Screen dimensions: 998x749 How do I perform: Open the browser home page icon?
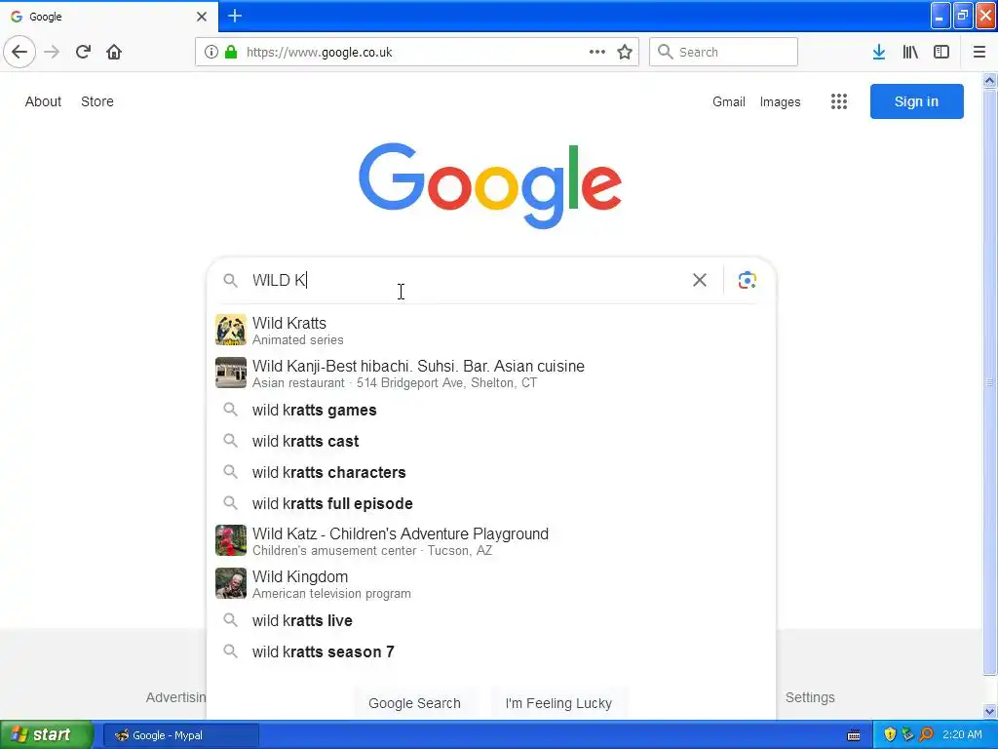[x=114, y=52]
